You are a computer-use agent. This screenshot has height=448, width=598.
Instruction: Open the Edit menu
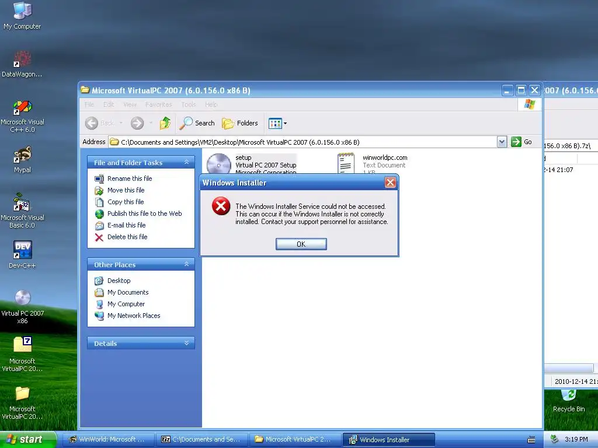[109, 104]
